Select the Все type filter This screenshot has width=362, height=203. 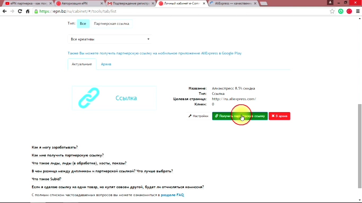[x=83, y=24]
